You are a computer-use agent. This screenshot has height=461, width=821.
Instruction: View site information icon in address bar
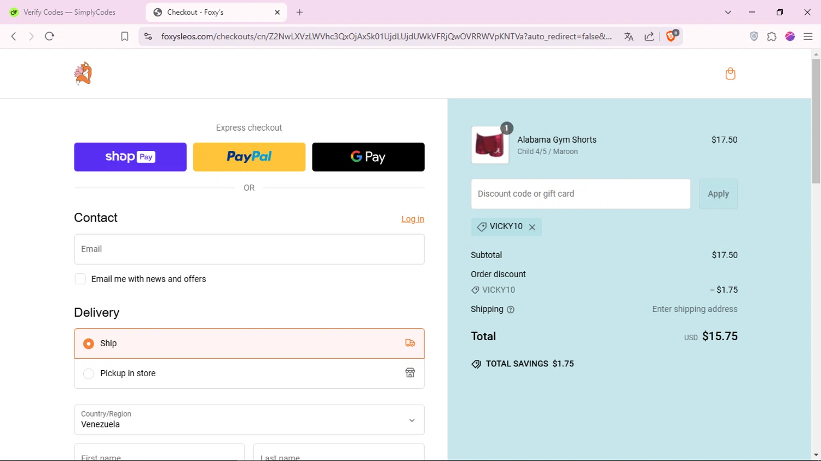[148, 37]
